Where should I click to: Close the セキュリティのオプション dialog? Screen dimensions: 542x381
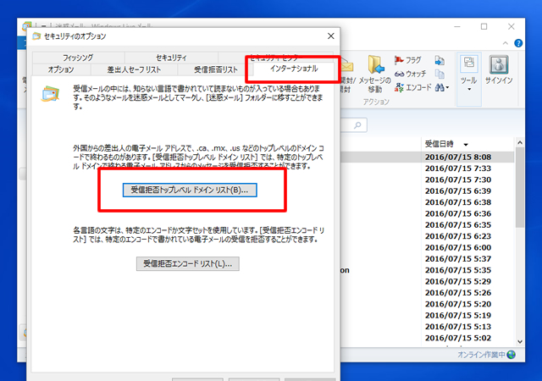[329, 36]
